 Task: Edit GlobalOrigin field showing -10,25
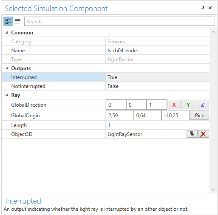(176, 115)
